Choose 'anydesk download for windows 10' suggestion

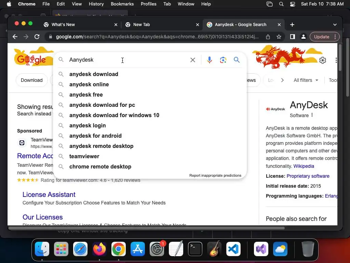click(150, 115)
